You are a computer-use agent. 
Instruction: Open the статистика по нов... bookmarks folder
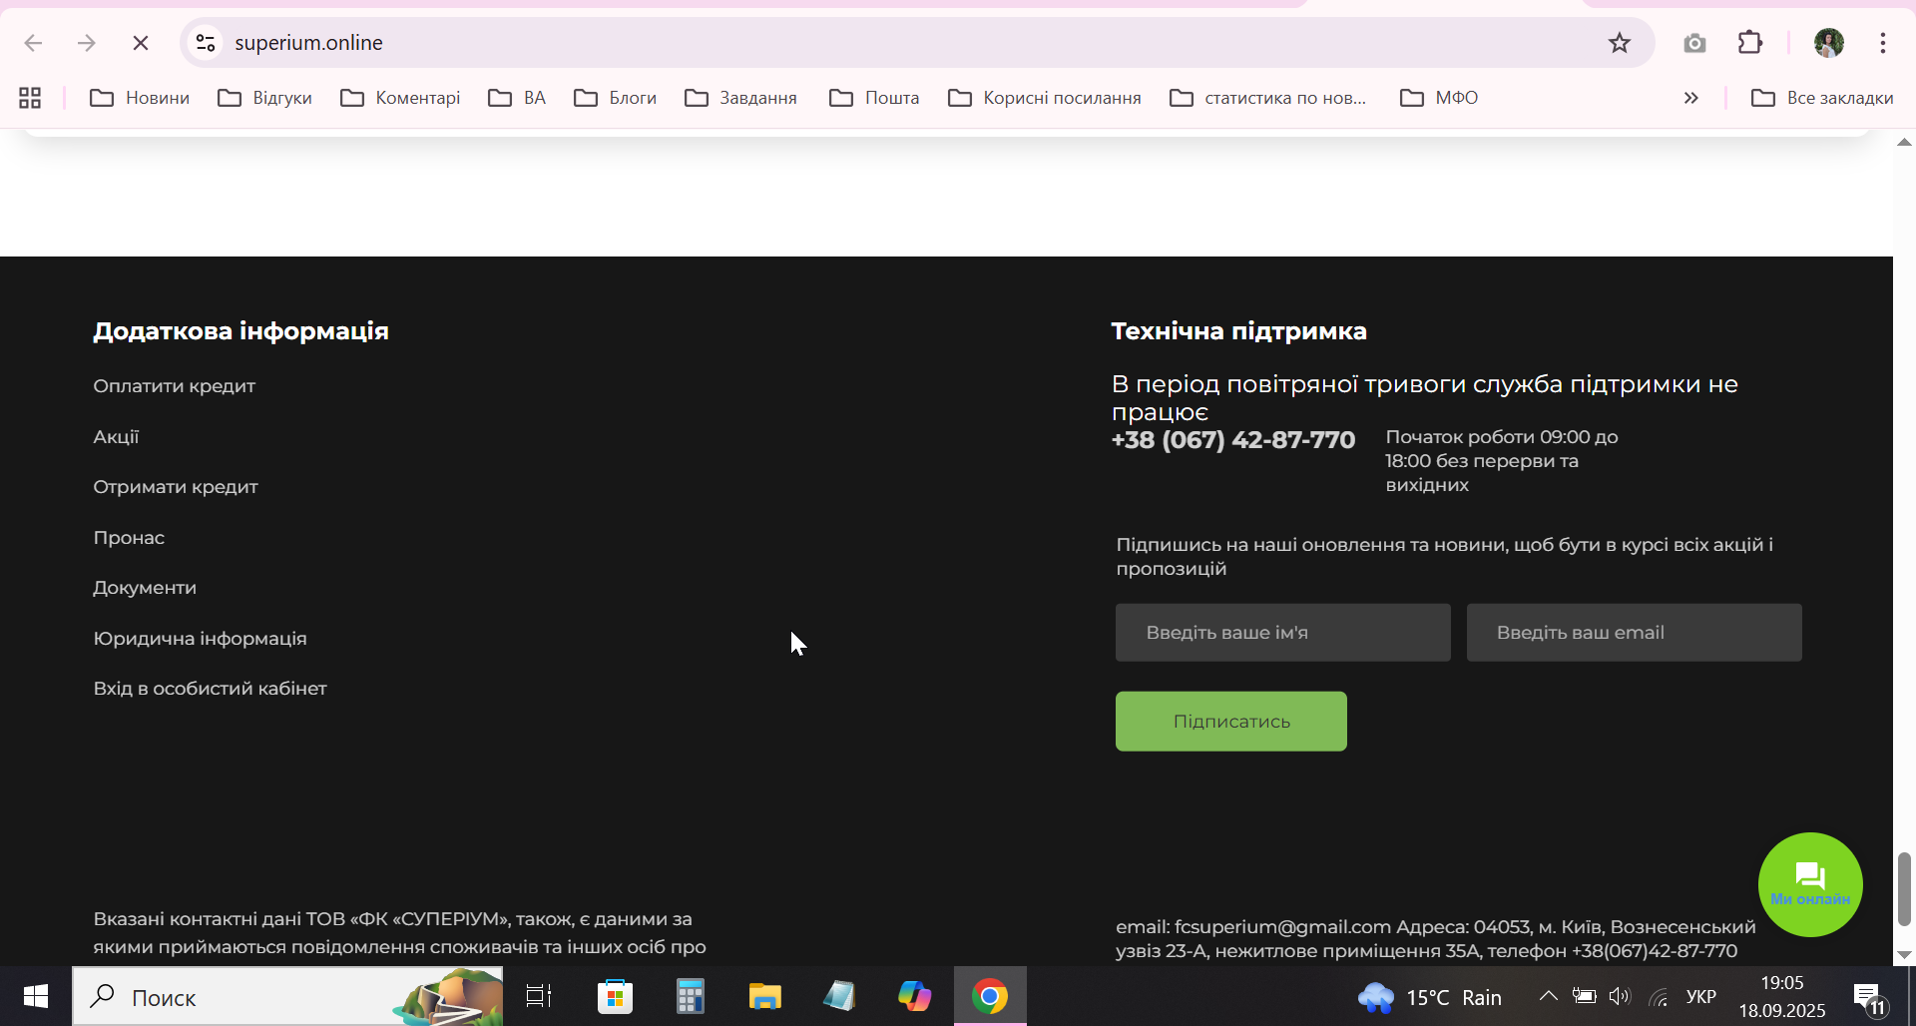tap(1268, 98)
